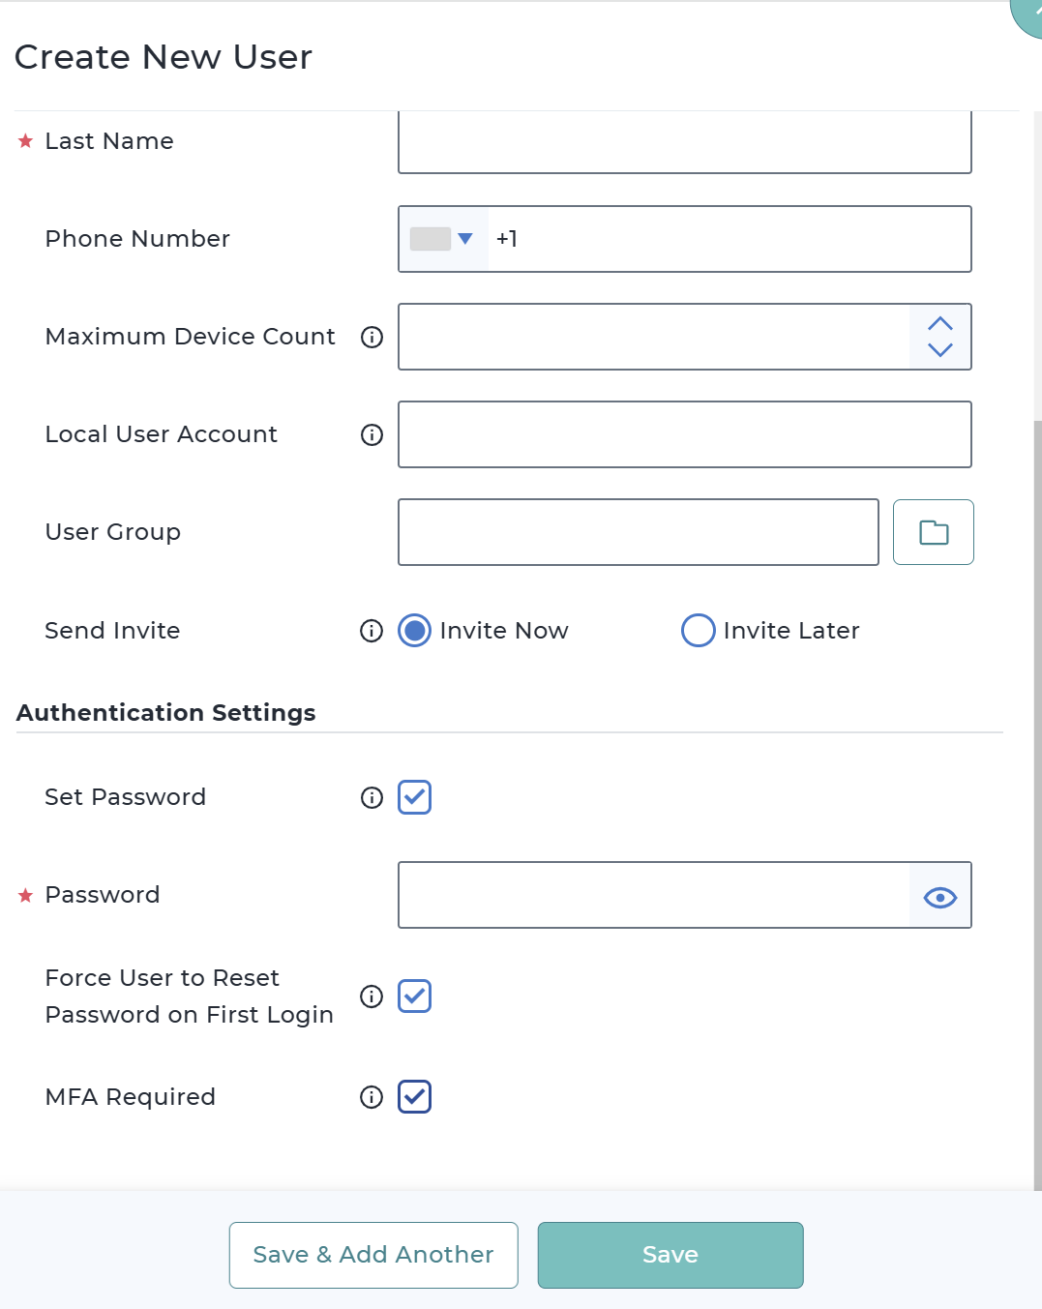This screenshot has width=1042, height=1309.
Task: Uncheck the Set Password checkbox
Action: (414, 797)
